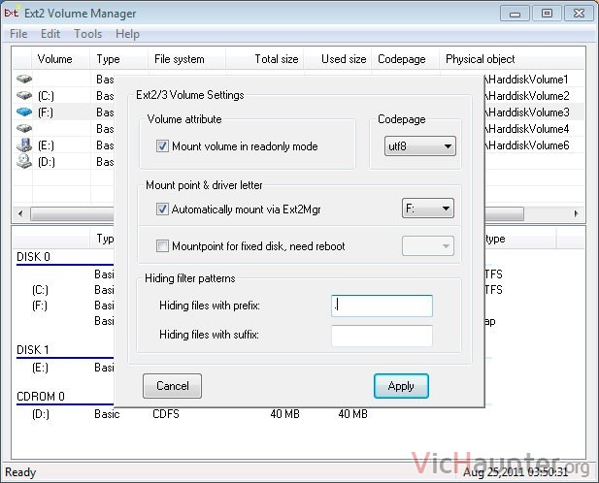Select (F:) in the volume list
Viewport: 599px width, 483px height.
[46, 113]
